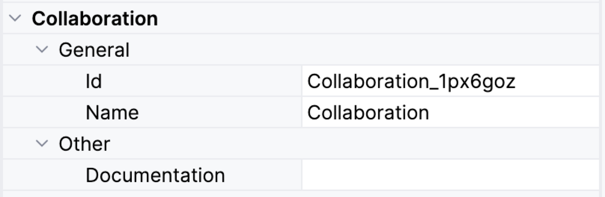Screen dimensions: 605x197
Task: Click indent area left of Name label
Action: coord(45,113)
